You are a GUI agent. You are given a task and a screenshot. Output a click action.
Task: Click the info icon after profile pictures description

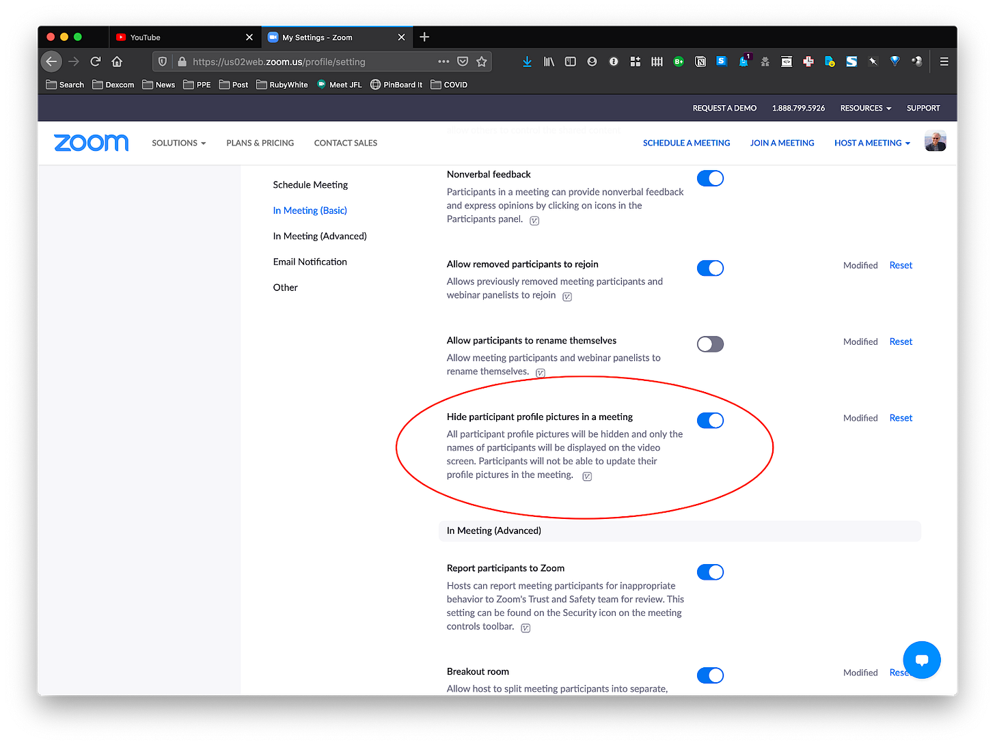pyautogui.click(x=587, y=477)
